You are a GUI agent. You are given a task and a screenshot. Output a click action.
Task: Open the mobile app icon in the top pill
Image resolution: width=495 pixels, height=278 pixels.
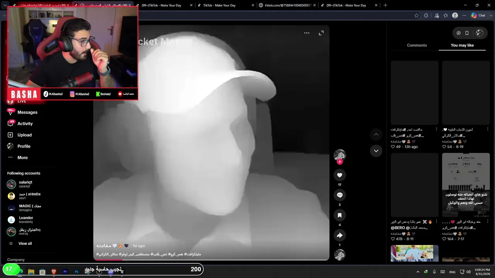point(467,33)
